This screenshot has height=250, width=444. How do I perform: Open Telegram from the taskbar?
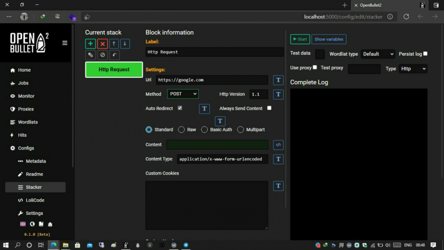coord(186,245)
